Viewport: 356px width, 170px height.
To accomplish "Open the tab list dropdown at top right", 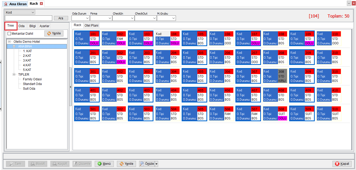I will (349, 3).
